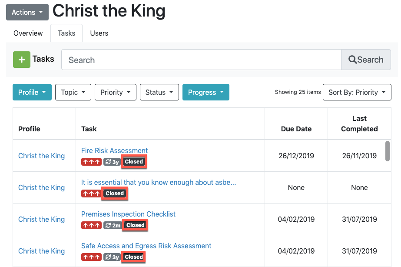Click the green plus icon to add a task
401x267 pixels.
(x=22, y=59)
